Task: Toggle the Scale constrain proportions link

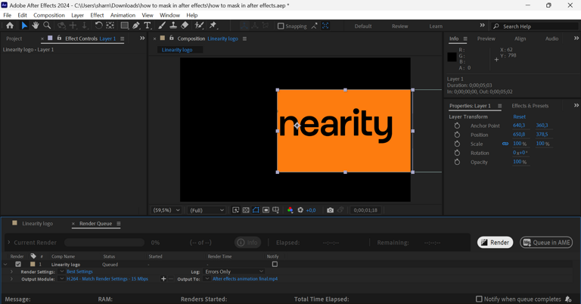Action: coord(505,144)
